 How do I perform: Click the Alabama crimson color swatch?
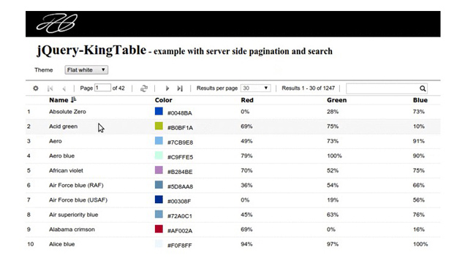pos(159,229)
